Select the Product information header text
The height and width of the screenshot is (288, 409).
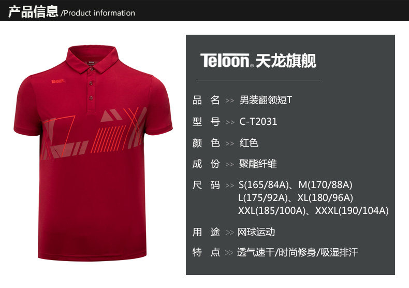point(99,13)
